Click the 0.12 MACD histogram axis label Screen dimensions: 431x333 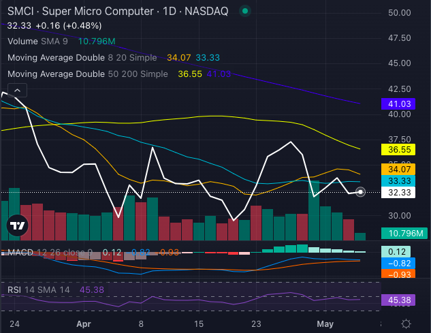[x=396, y=251]
